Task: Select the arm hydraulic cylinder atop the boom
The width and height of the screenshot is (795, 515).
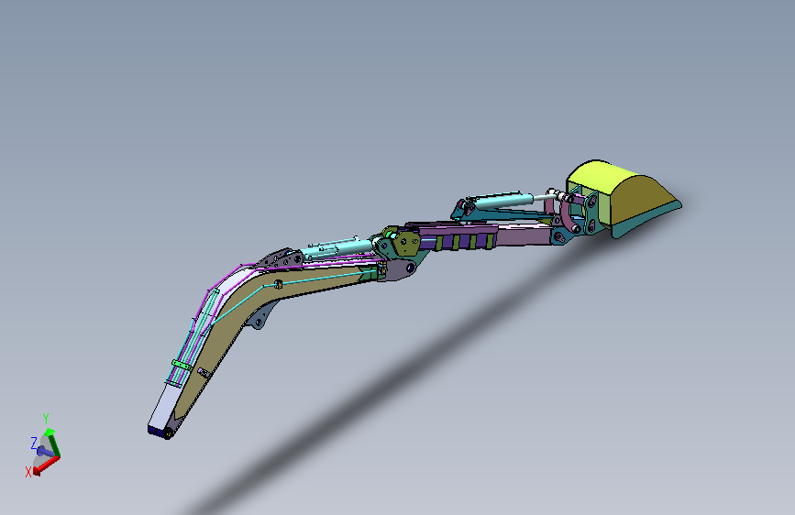Action: coord(338,249)
